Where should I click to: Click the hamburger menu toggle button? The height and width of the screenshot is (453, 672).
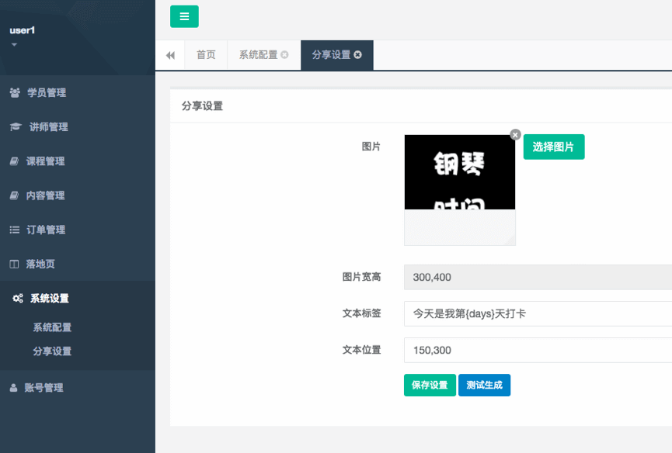coord(184,16)
